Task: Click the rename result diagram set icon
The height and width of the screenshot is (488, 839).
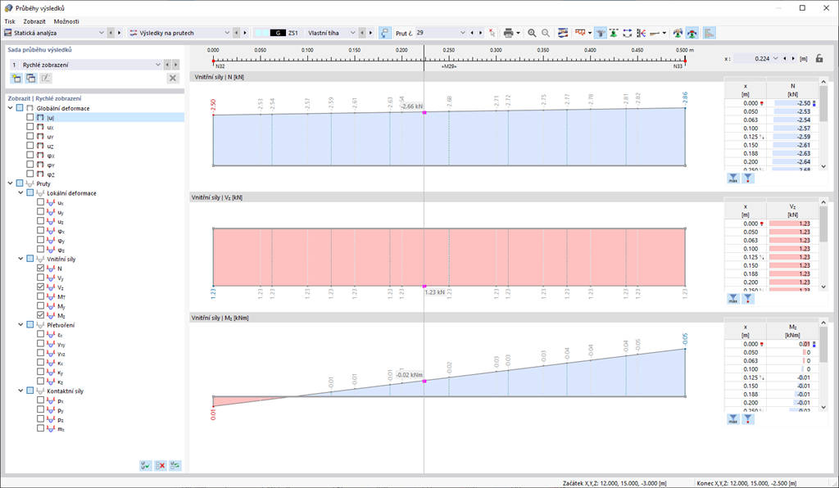Action: [46, 78]
